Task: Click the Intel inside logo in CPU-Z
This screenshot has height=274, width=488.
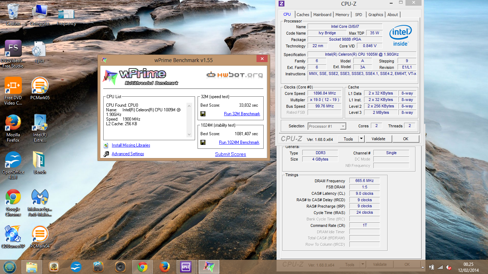Action: point(401,35)
